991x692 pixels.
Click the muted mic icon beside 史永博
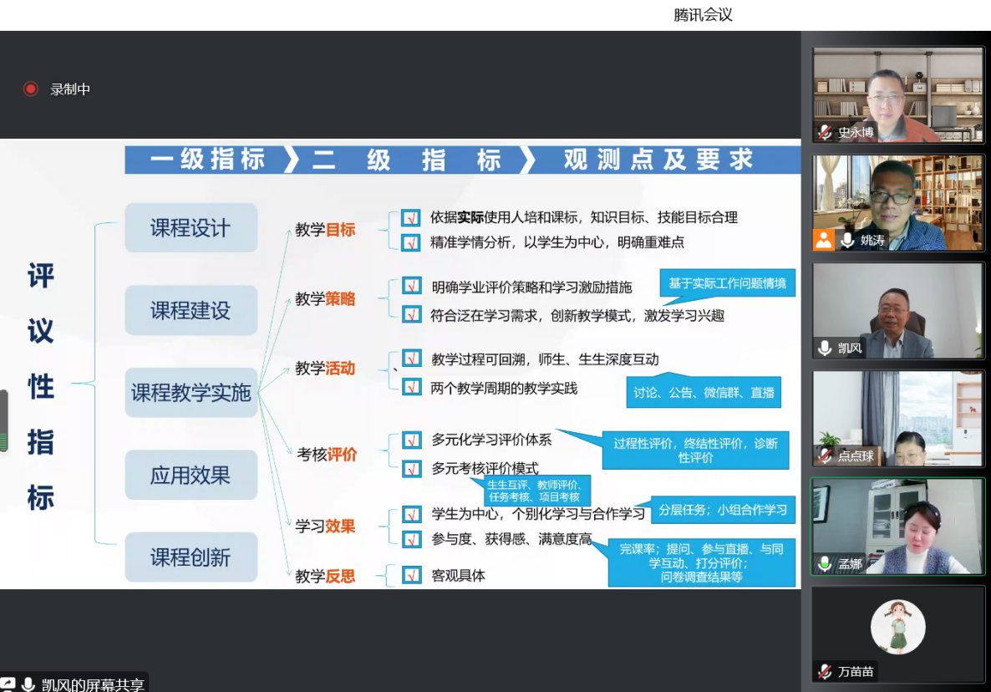[x=826, y=132]
